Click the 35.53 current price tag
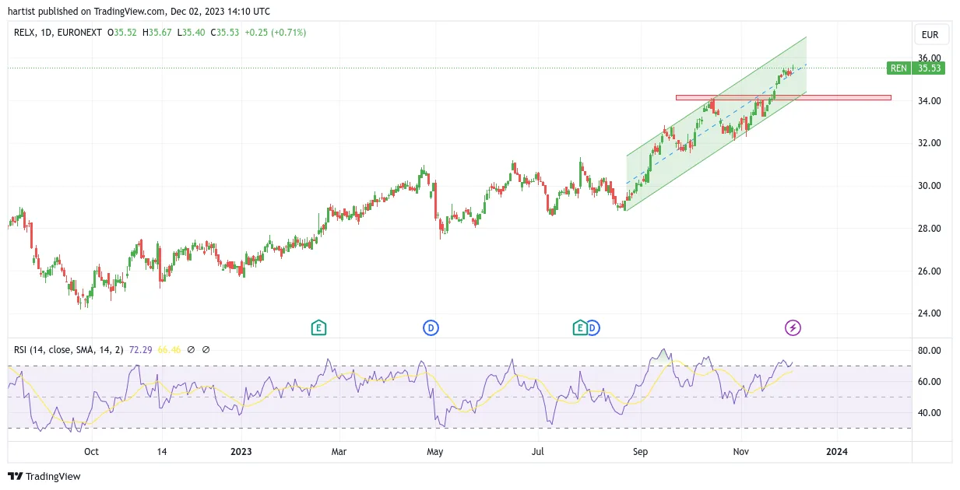 [930, 68]
